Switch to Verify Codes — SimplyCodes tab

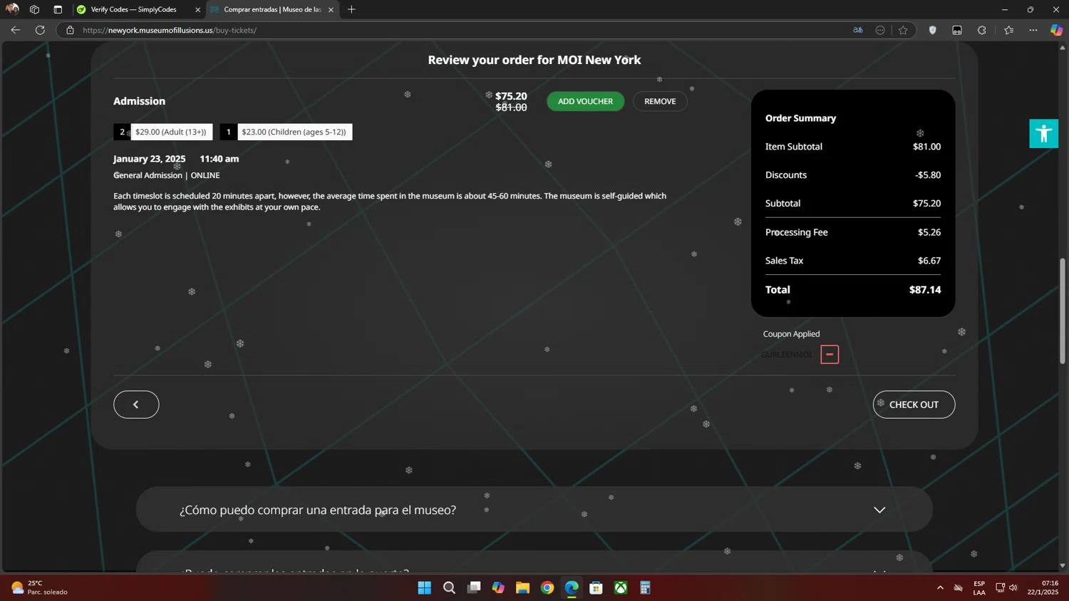click(134, 9)
